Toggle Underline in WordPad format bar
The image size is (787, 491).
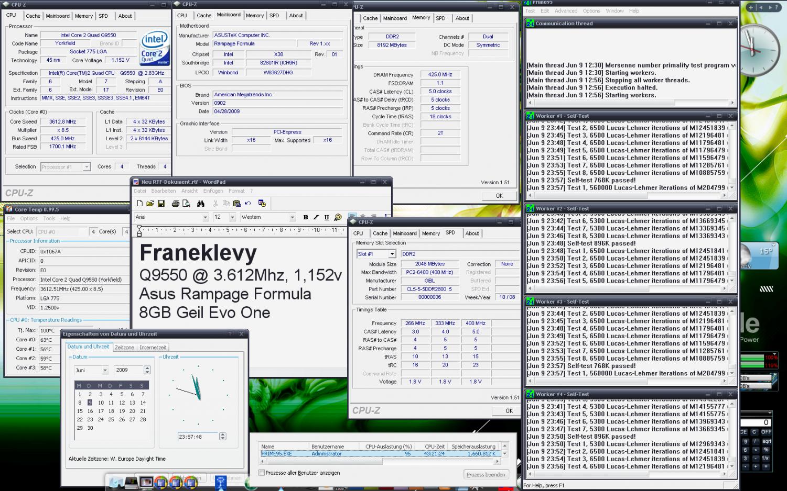327,217
